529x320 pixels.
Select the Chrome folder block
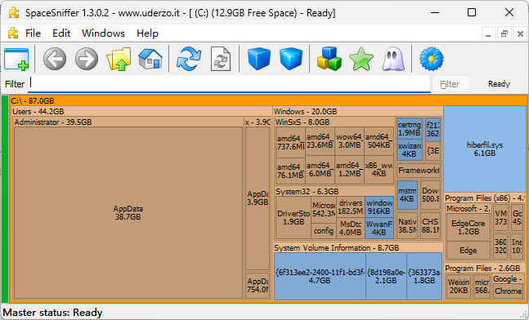pyautogui.click(x=508, y=291)
